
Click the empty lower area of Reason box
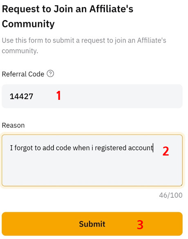(x=92, y=171)
